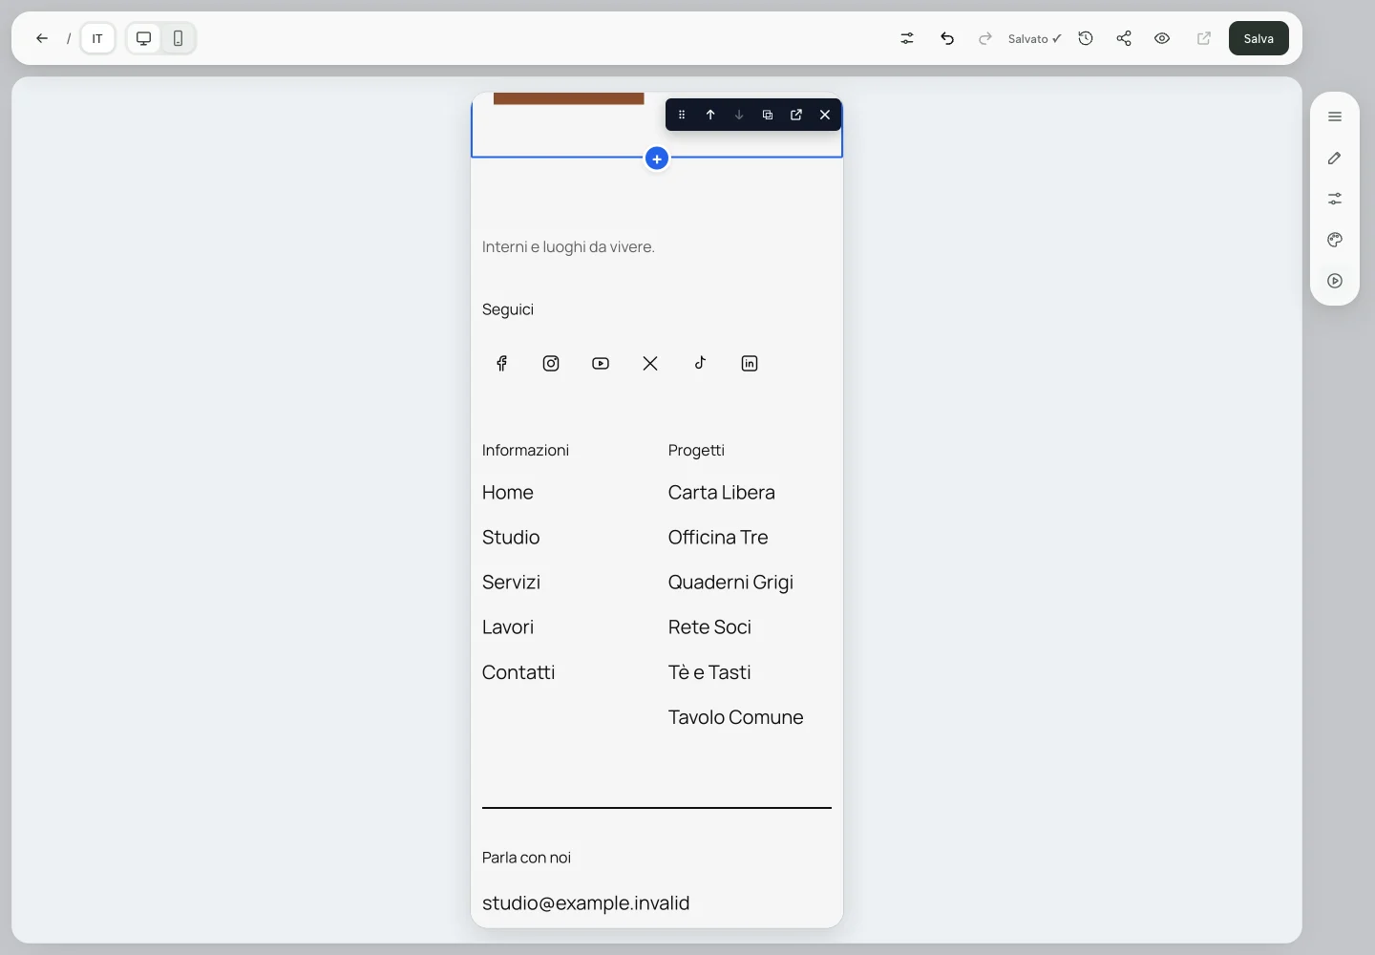Open the Lavori footer link

pos(508,627)
